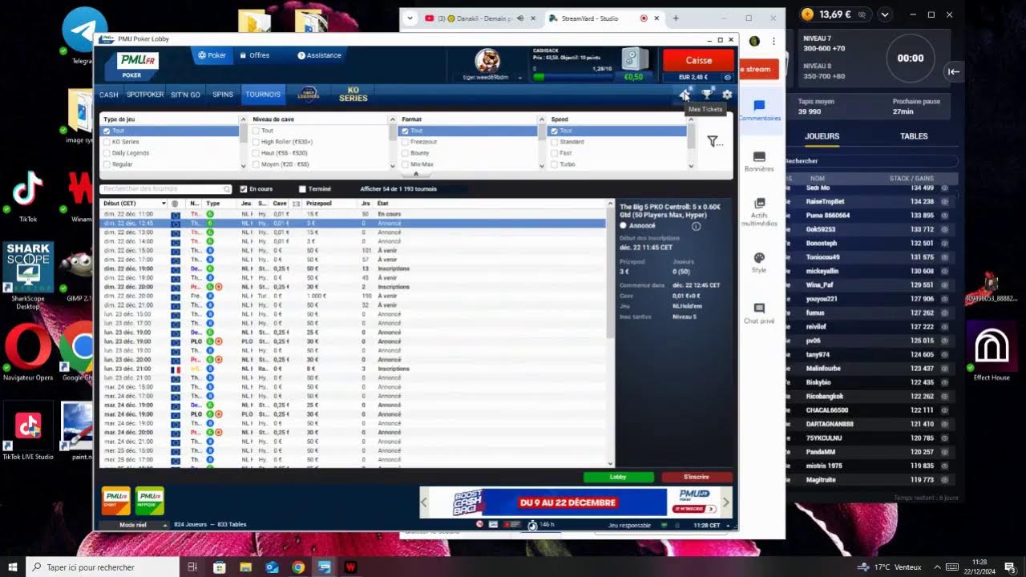
Task: Toggle the Tout checkbox under Type de jeu
Action: coord(107,131)
